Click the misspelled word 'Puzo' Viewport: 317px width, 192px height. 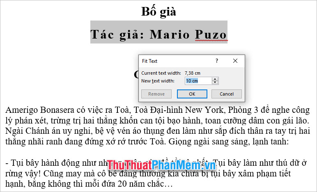click(x=211, y=34)
